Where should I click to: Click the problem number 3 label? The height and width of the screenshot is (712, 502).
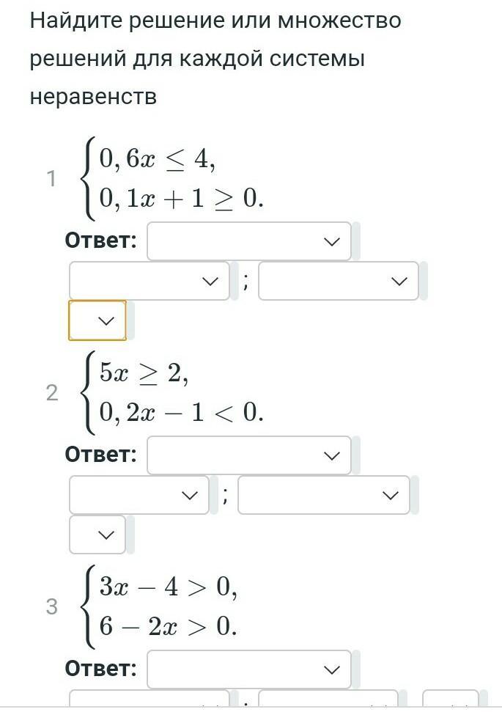(x=51, y=607)
